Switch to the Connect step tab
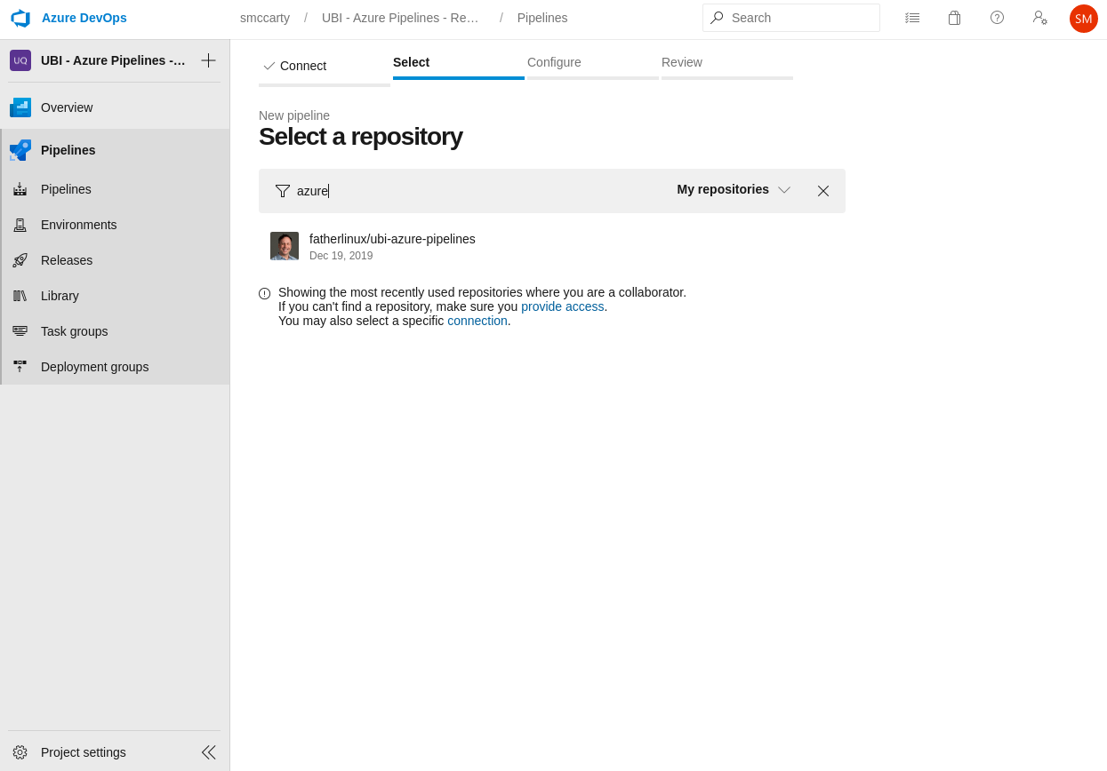 coord(302,66)
